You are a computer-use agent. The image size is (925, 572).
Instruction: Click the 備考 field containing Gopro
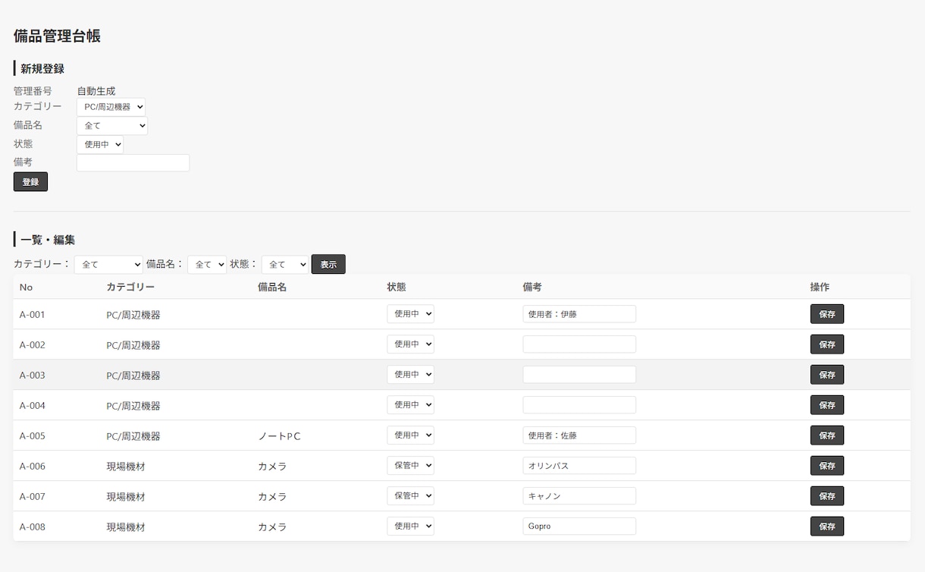point(579,526)
